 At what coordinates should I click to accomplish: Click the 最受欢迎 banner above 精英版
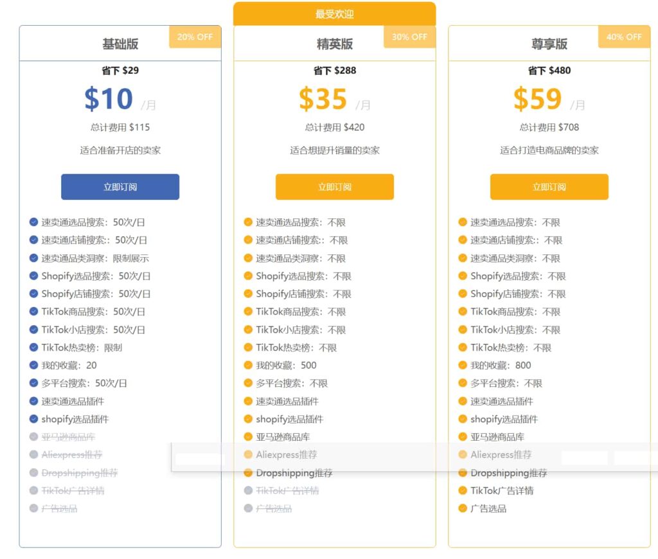(x=335, y=13)
